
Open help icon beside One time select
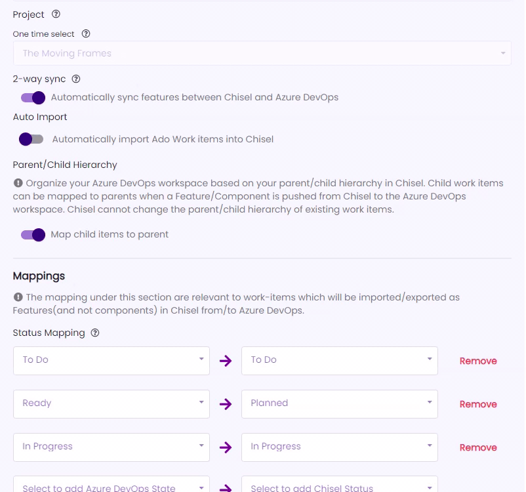click(86, 33)
